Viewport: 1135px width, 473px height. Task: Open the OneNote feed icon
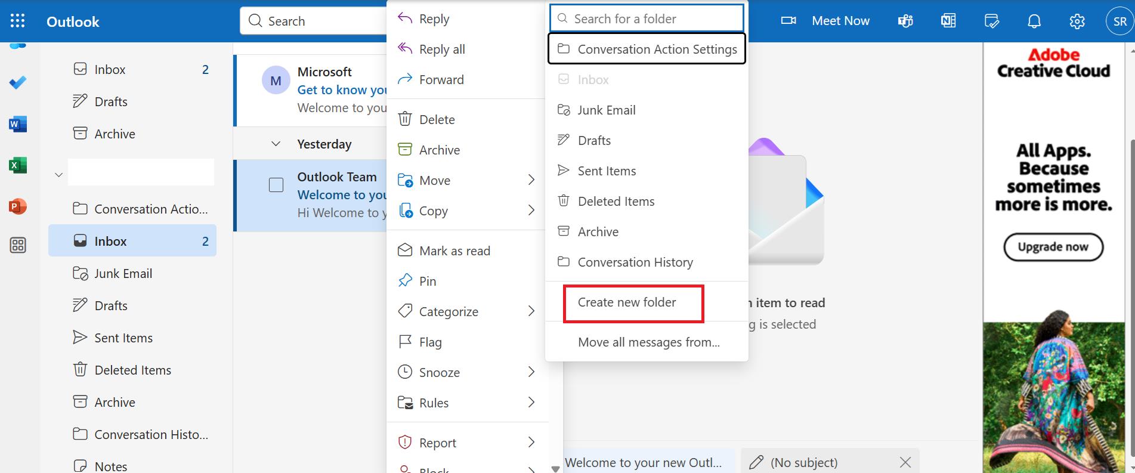(x=948, y=21)
